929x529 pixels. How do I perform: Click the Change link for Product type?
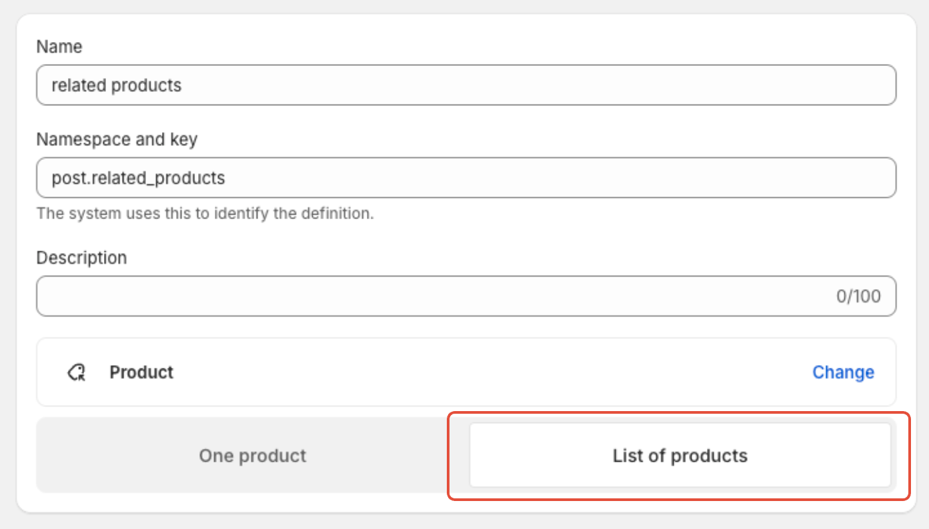tap(843, 372)
